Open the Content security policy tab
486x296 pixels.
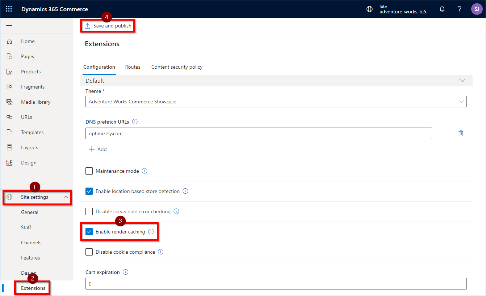[177, 67]
